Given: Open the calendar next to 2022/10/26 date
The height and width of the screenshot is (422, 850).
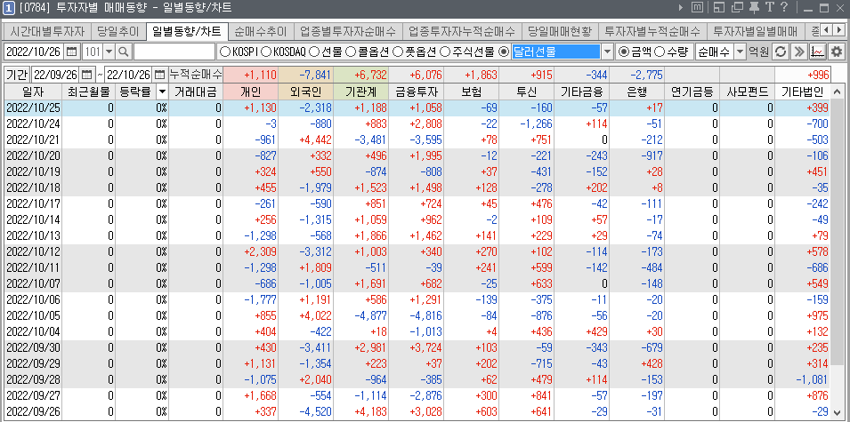Looking at the screenshot, I should [71, 52].
